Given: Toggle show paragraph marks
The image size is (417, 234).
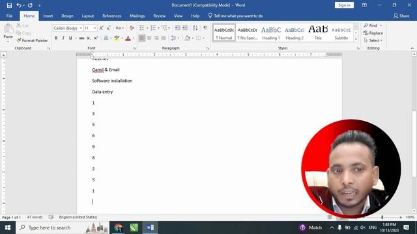Looking at the screenshot, I should pyautogui.click(x=205, y=28).
